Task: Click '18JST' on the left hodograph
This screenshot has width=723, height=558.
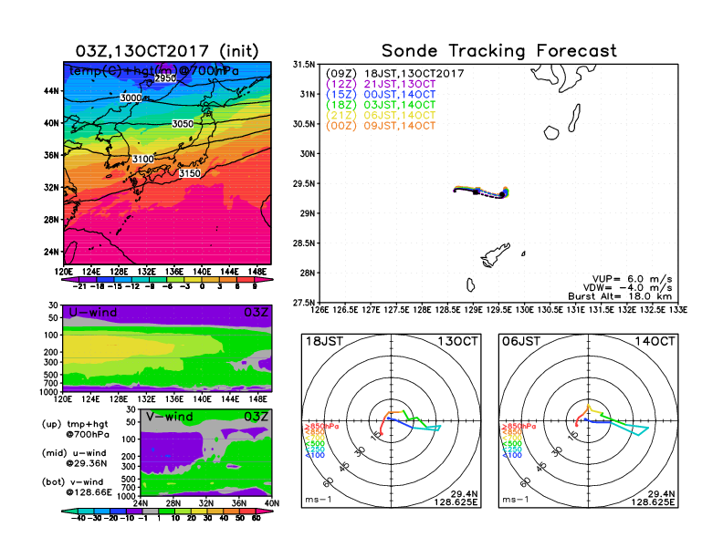Action: [x=324, y=342]
